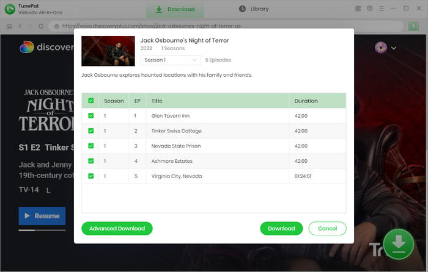The image size is (428, 272).
Task: Open the settings gear icon
Action: (x=369, y=9)
